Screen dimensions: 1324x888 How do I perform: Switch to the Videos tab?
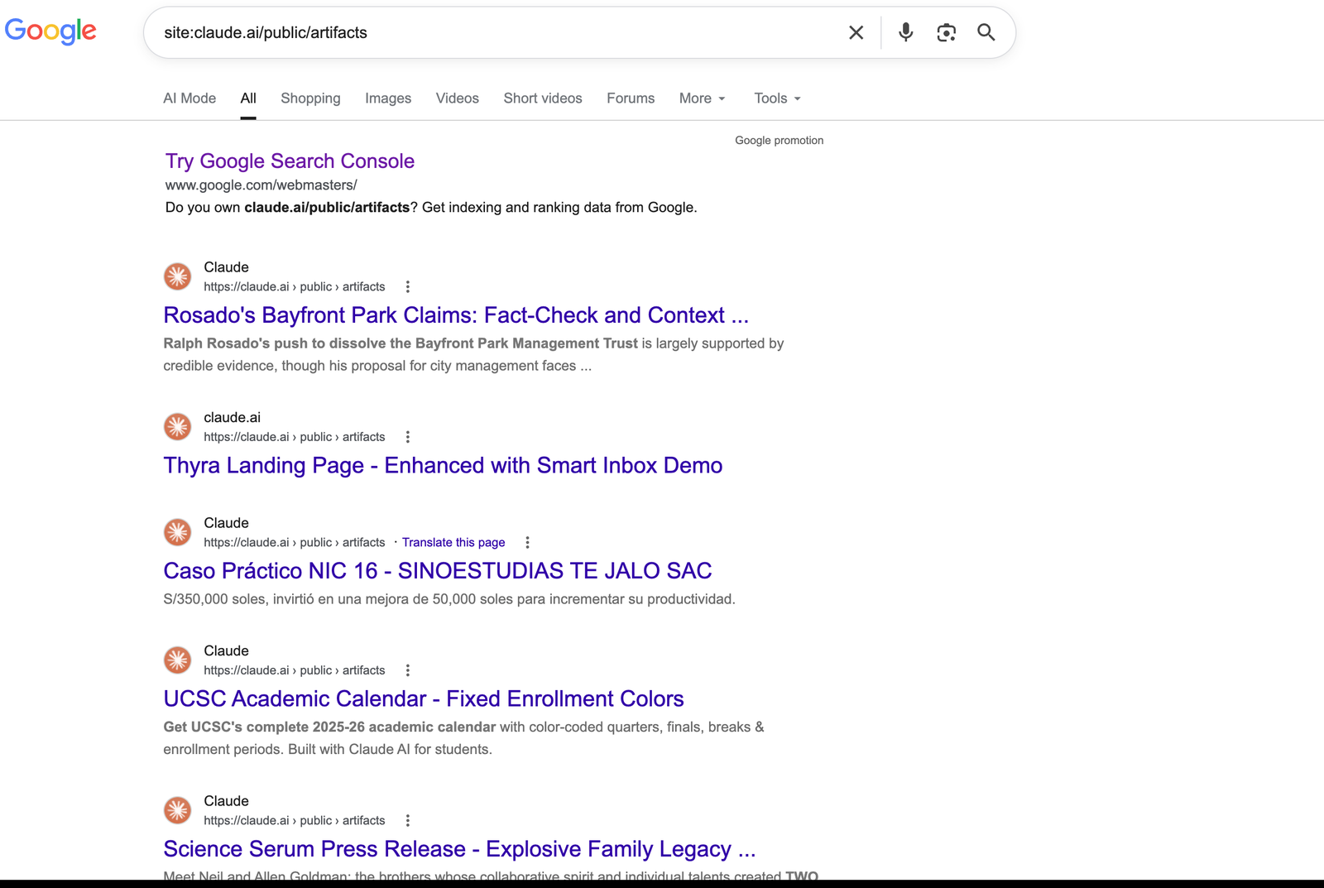pyautogui.click(x=458, y=98)
